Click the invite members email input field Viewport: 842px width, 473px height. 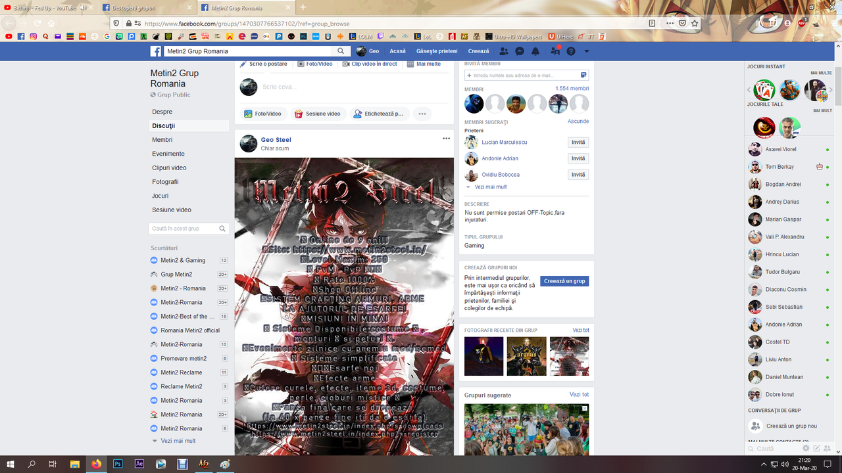pyautogui.click(x=526, y=76)
